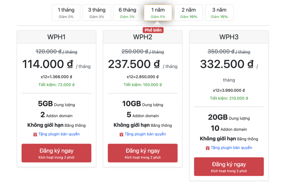Click the WPH2 plan header
Screen dimensions: 282x186
(143, 37)
